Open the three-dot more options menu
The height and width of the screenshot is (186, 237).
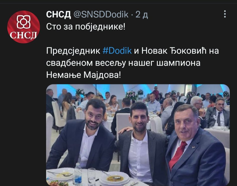point(225,14)
